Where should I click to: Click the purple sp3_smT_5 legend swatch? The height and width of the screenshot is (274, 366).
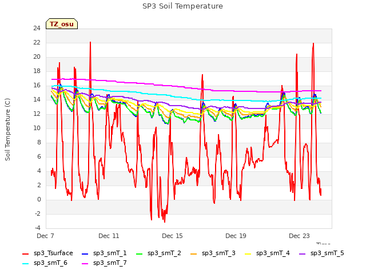click(303, 254)
